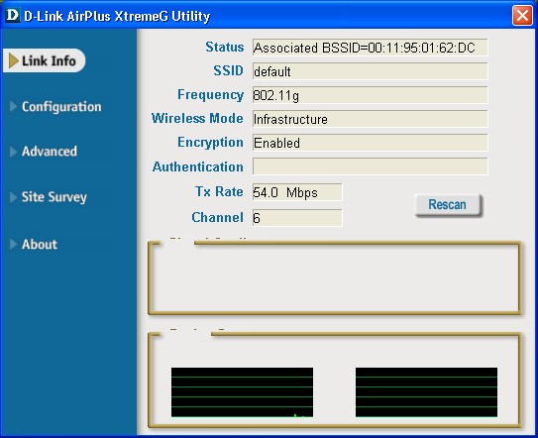
Task: Click the arrow icon next to Advanced
Action: click(x=14, y=152)
